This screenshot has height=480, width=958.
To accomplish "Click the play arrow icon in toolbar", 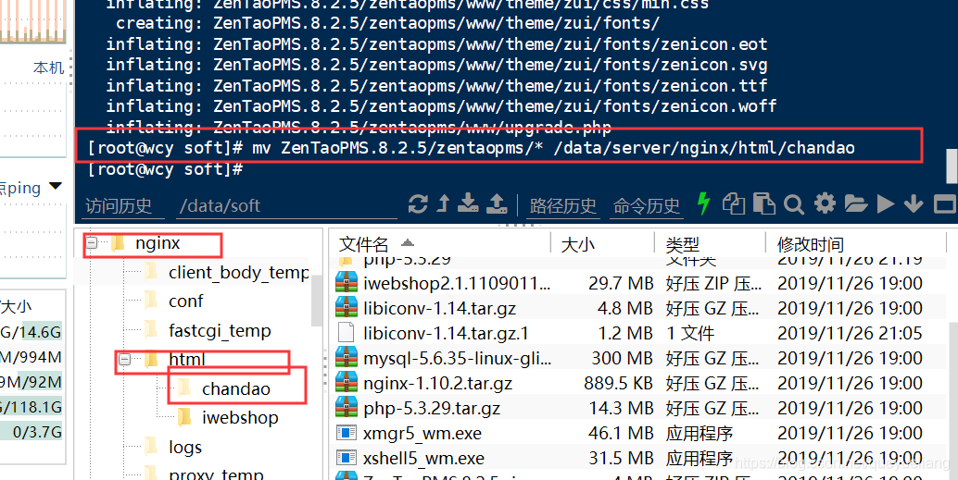I will (886, 203).
